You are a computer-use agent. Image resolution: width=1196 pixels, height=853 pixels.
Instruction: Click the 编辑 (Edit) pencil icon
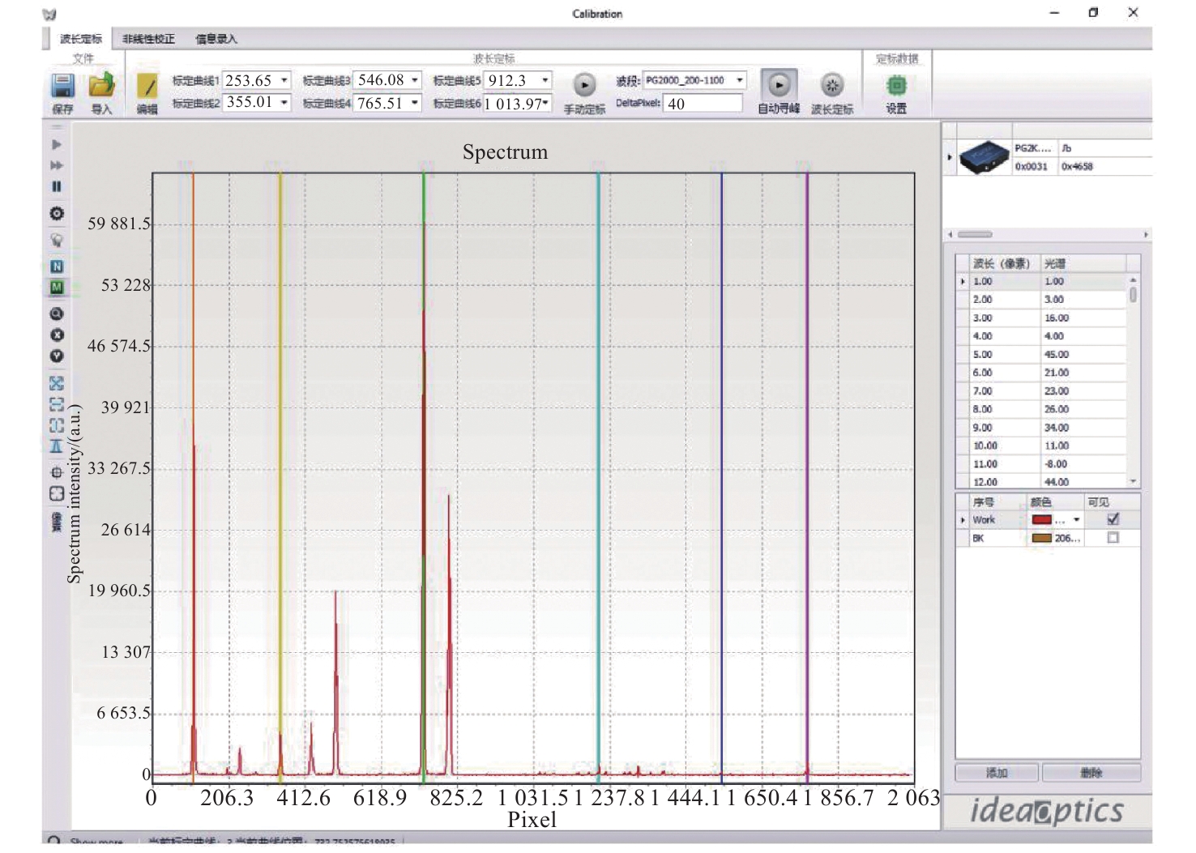coord(147,86)
